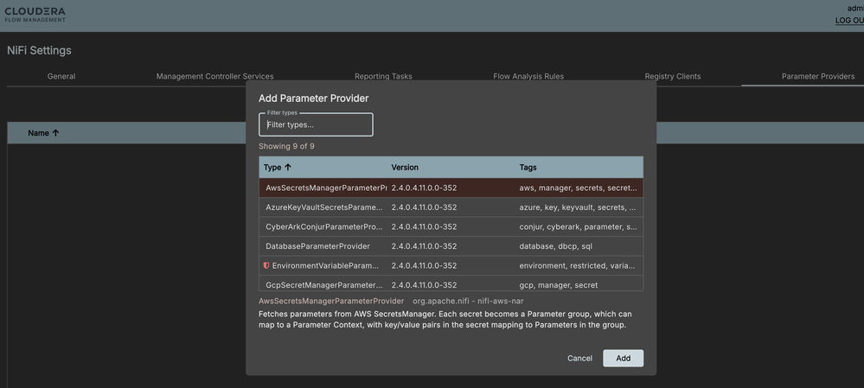
Task: Sort by the Type column arrow
Action: pos(288,168)
